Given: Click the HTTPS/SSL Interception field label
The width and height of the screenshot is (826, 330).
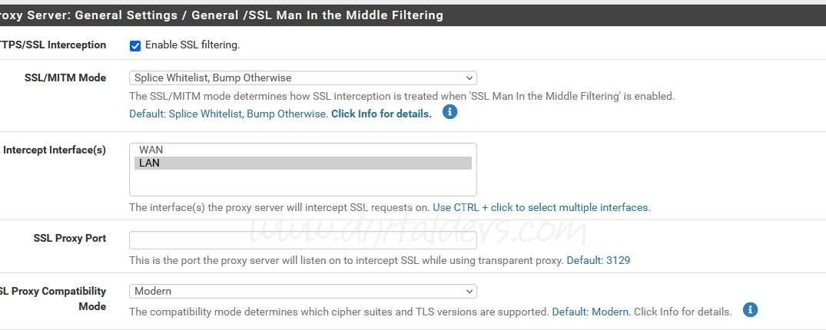Looking at the screenshot, I should coord(52,45).
